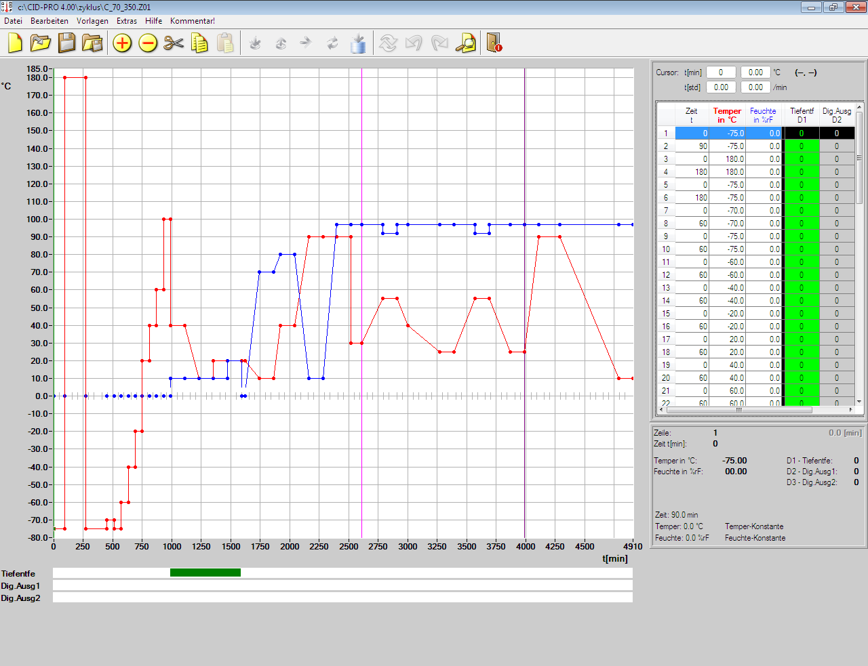Click the table's scroll up arrow
The width and height of the screenshot is (868, 666).
pos(859,108)
